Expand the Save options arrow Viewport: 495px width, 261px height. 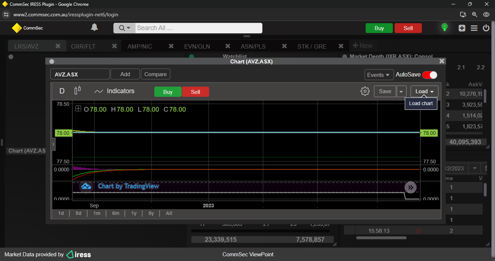coord(401,91)
